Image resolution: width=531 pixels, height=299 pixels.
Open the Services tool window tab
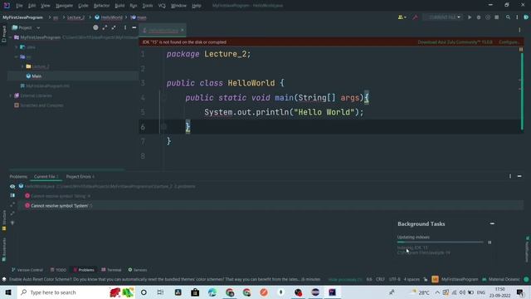click(138, 270)
